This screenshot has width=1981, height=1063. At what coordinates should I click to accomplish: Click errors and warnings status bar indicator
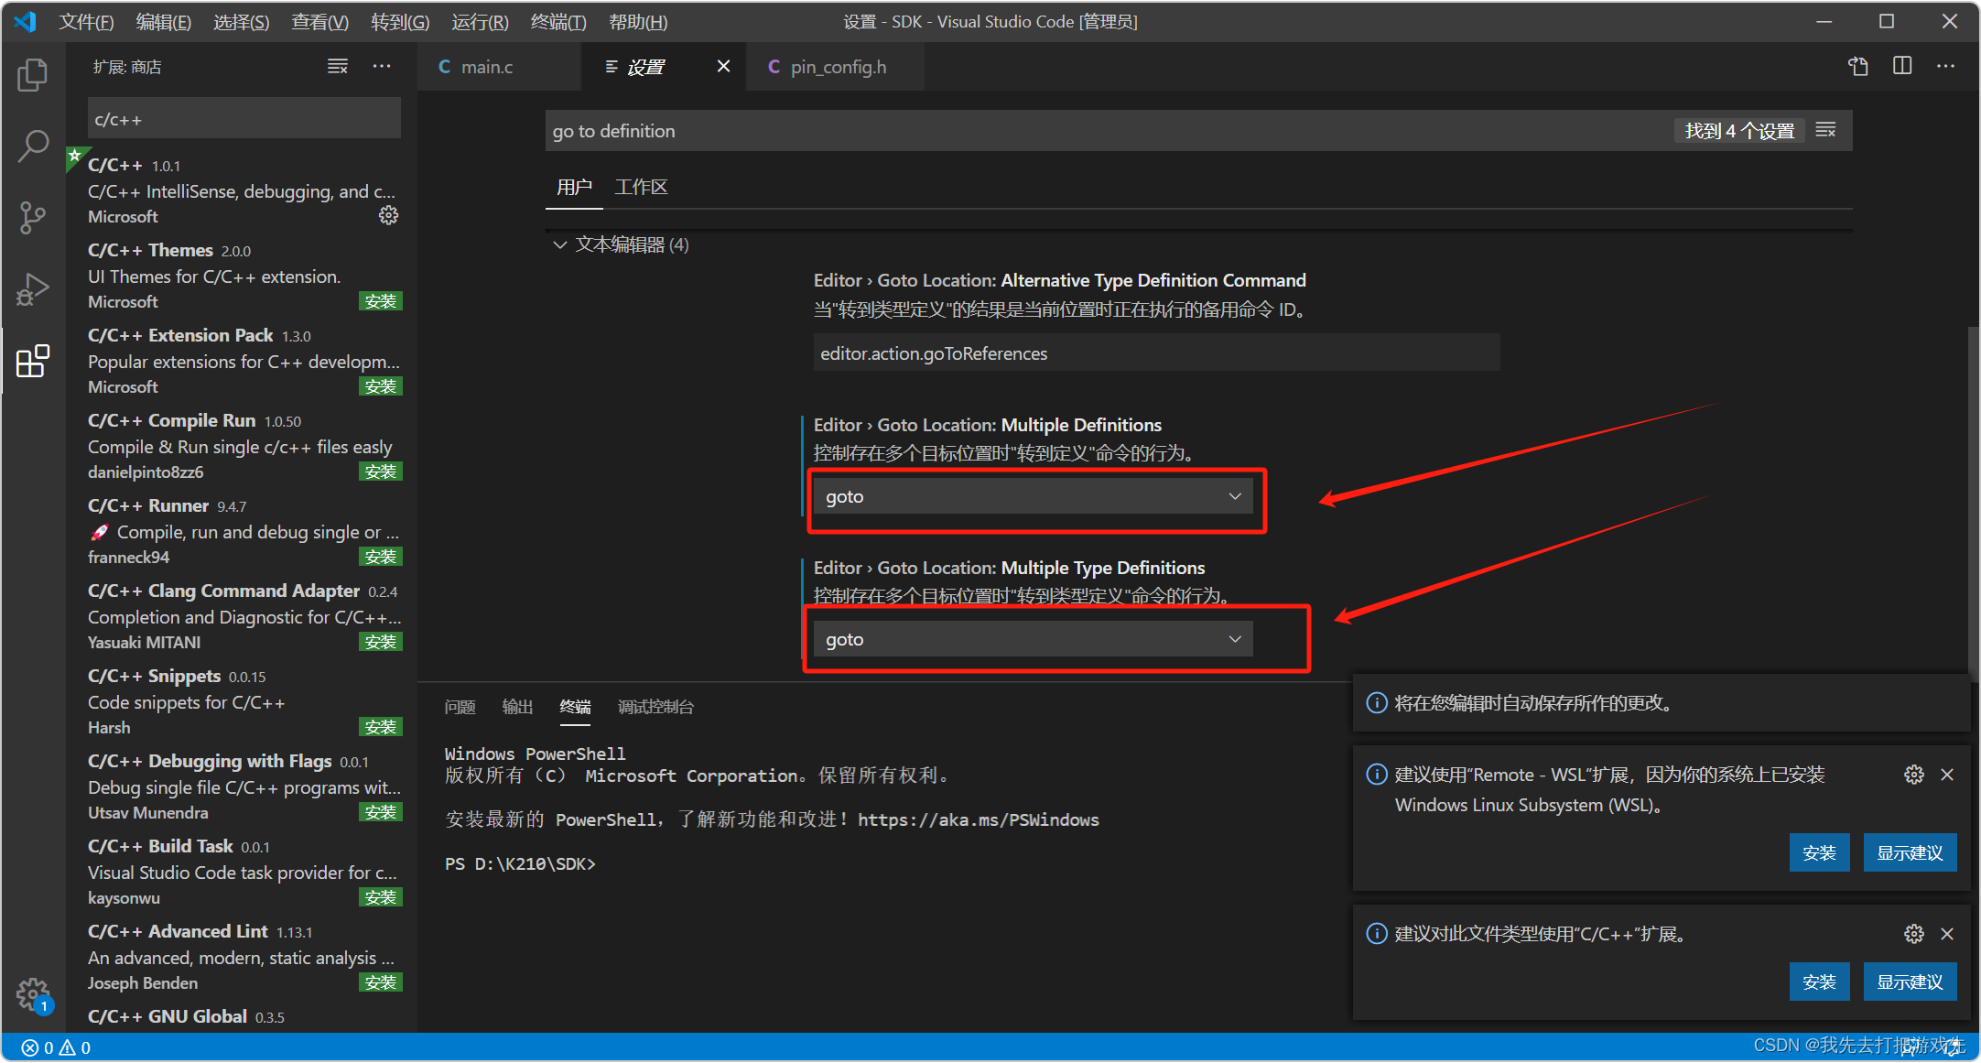(x=56, y=1047)
